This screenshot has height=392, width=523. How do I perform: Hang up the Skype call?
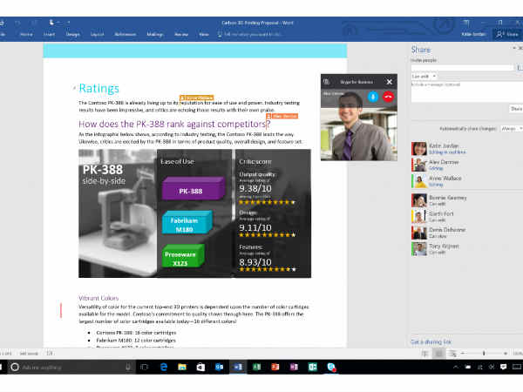tap(388, 96)
